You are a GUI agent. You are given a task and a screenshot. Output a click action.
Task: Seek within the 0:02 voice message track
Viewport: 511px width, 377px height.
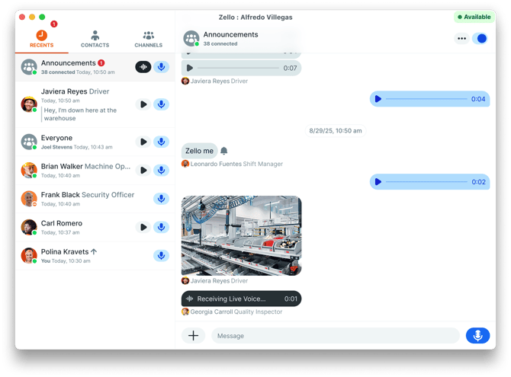point(426,182)
